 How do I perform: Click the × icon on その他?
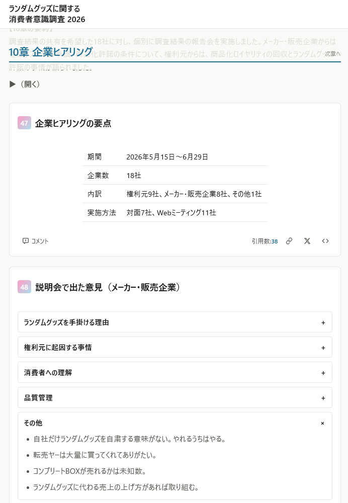(x=323, y=424)
